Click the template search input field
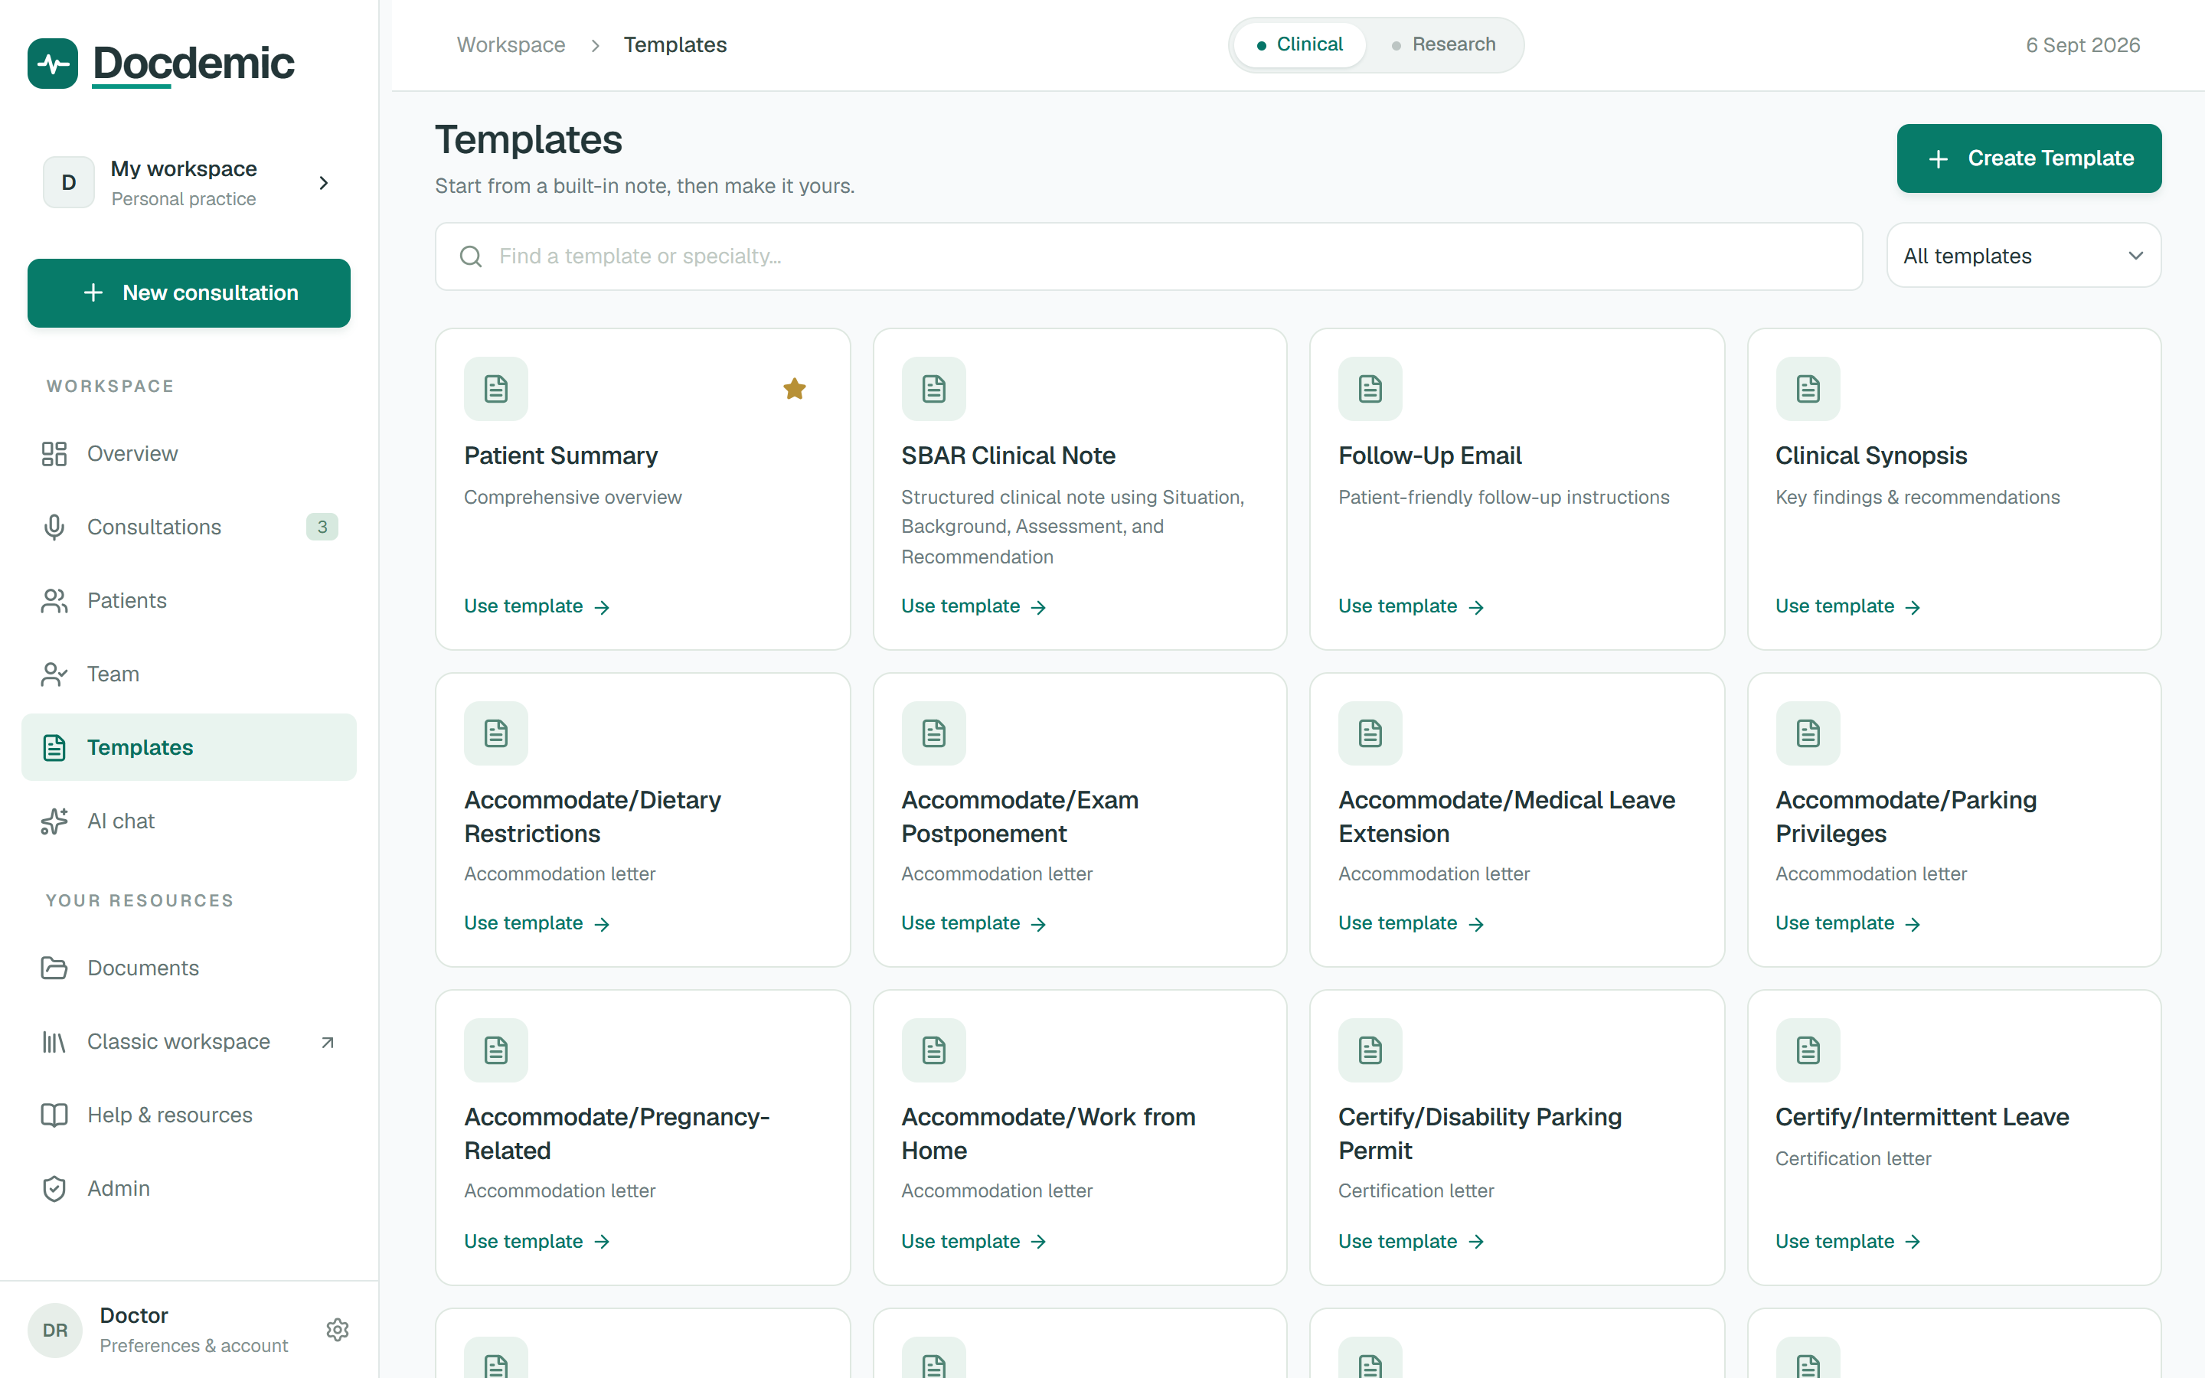 click(1148, 256)
